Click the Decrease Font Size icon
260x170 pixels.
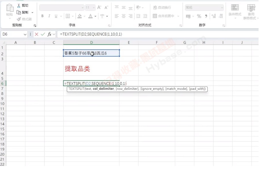pyautogui.click(x=106, y=8)
